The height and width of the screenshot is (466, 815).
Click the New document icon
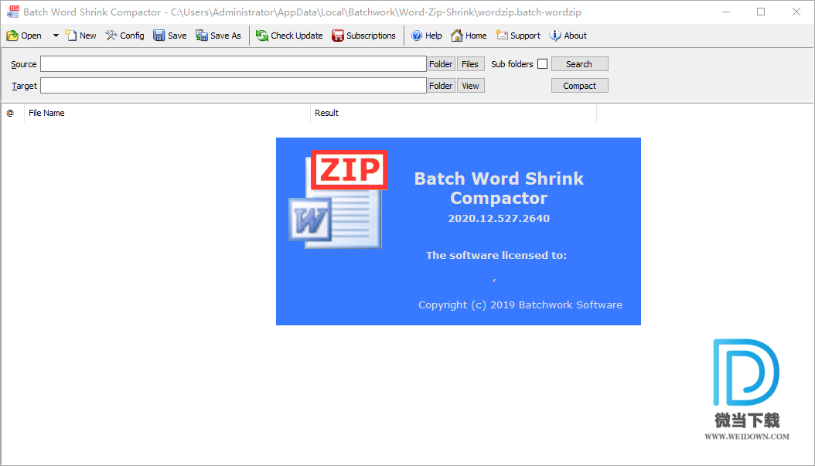point(70,36)
